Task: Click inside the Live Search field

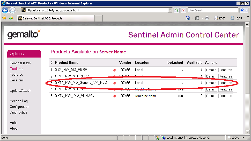Action: coord(212,10)
